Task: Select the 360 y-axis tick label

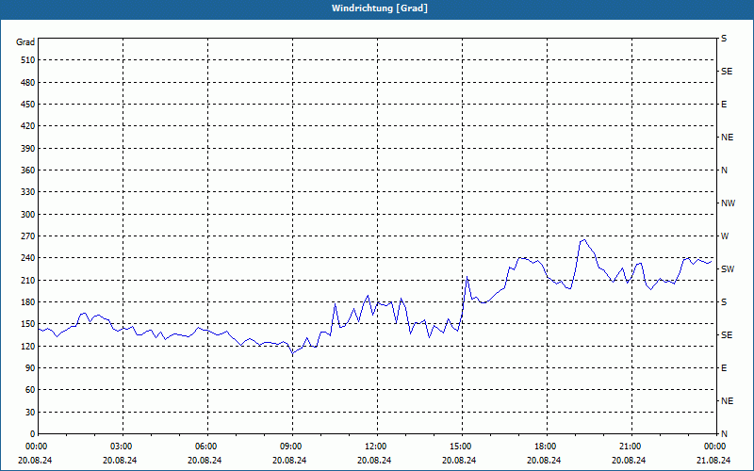Action: click(x=28, y=171)
